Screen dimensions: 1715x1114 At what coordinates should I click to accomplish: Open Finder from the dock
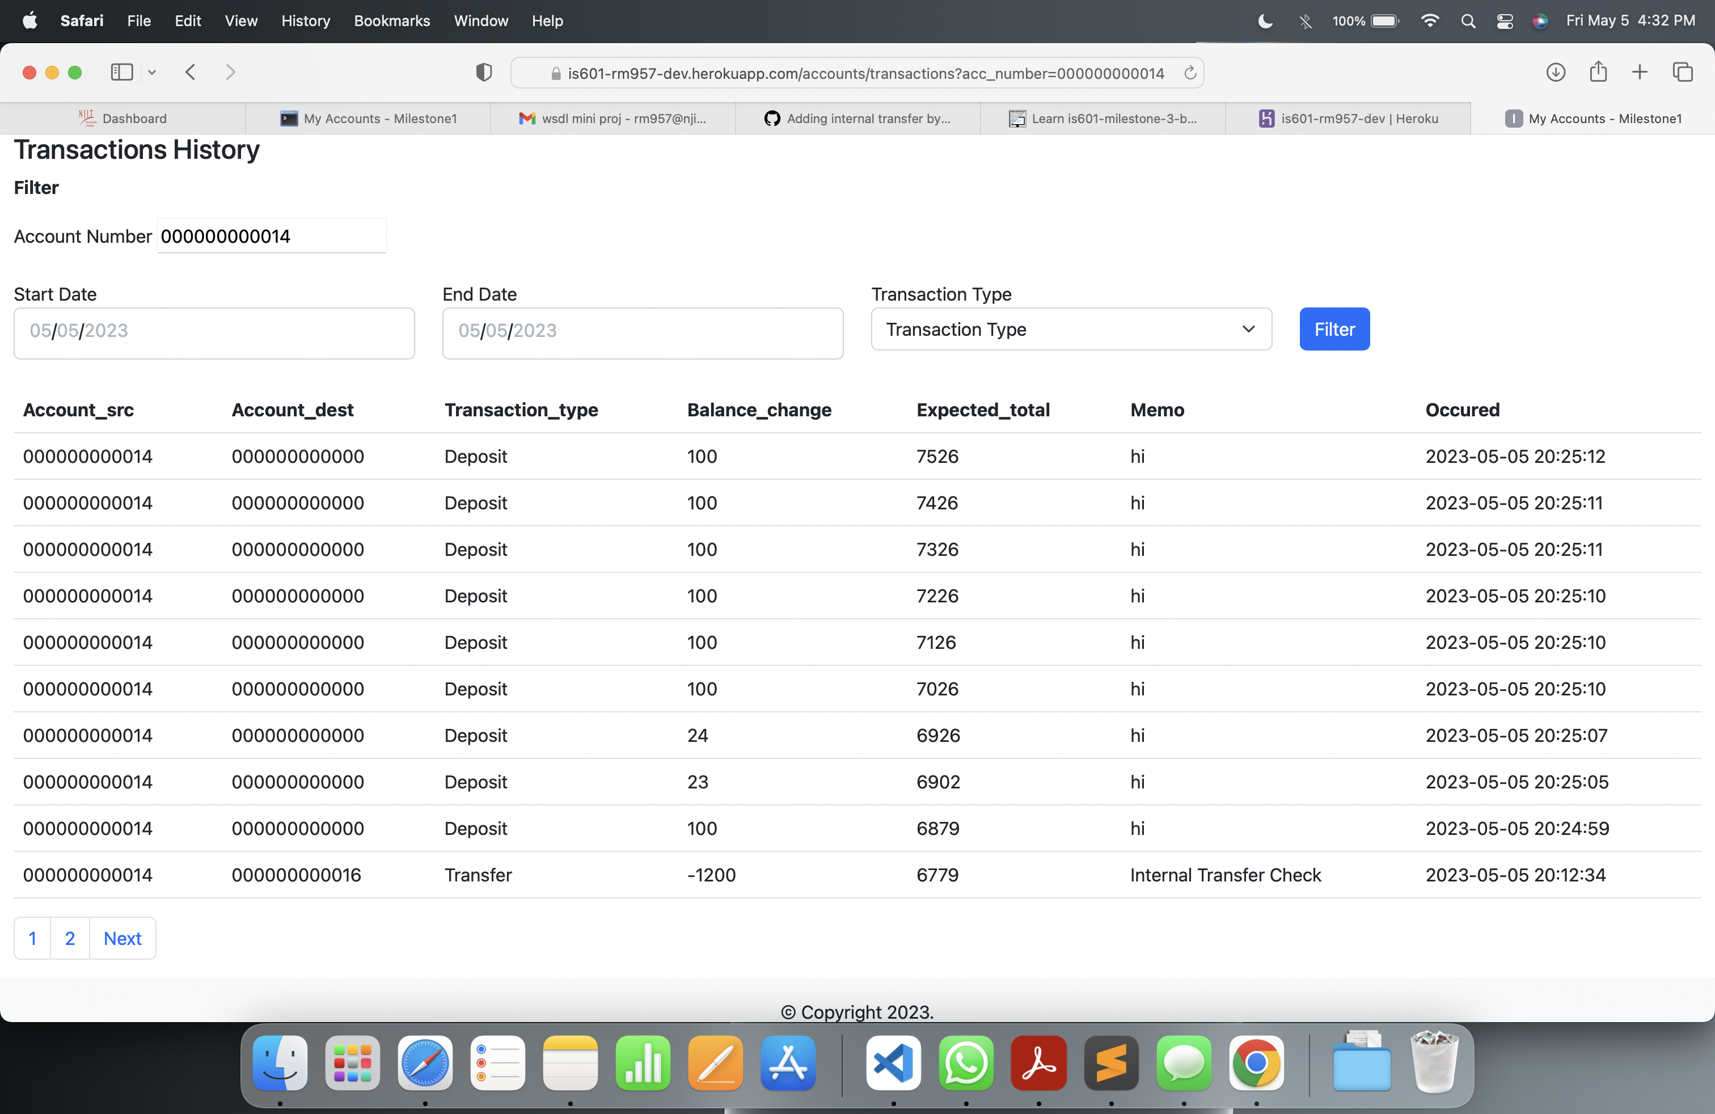click(x=280, y=1063)
